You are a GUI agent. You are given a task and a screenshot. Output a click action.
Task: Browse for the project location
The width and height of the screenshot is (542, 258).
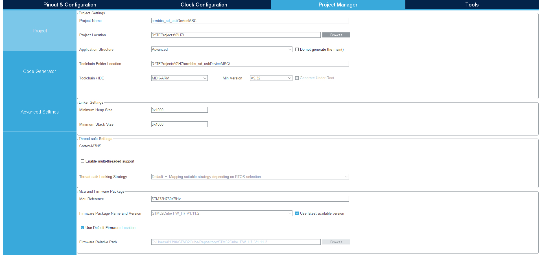[x=336, y=35]
